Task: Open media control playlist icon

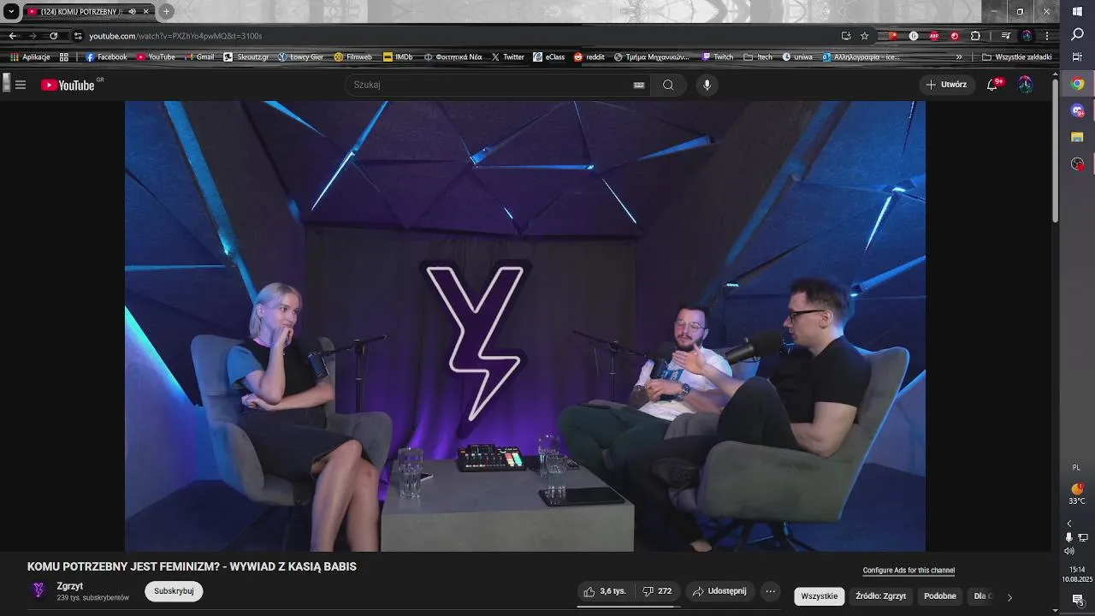Action: [1006, 36]
